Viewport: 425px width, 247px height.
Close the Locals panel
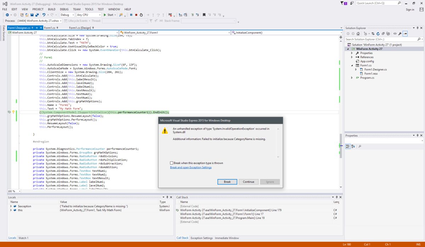[171, 197]
